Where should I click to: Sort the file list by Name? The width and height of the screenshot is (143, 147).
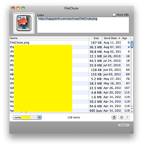tap(49, 38)
